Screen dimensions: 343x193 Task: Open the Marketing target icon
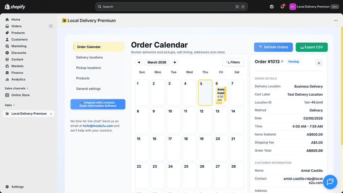click(7, 46)
